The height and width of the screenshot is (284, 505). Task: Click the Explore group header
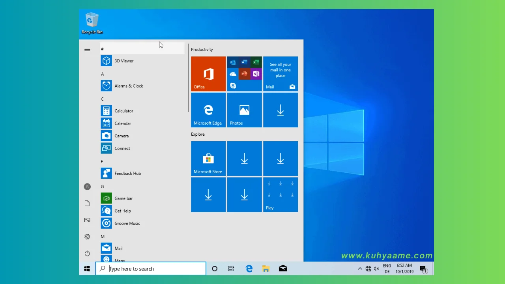click(x=198, y=134)
